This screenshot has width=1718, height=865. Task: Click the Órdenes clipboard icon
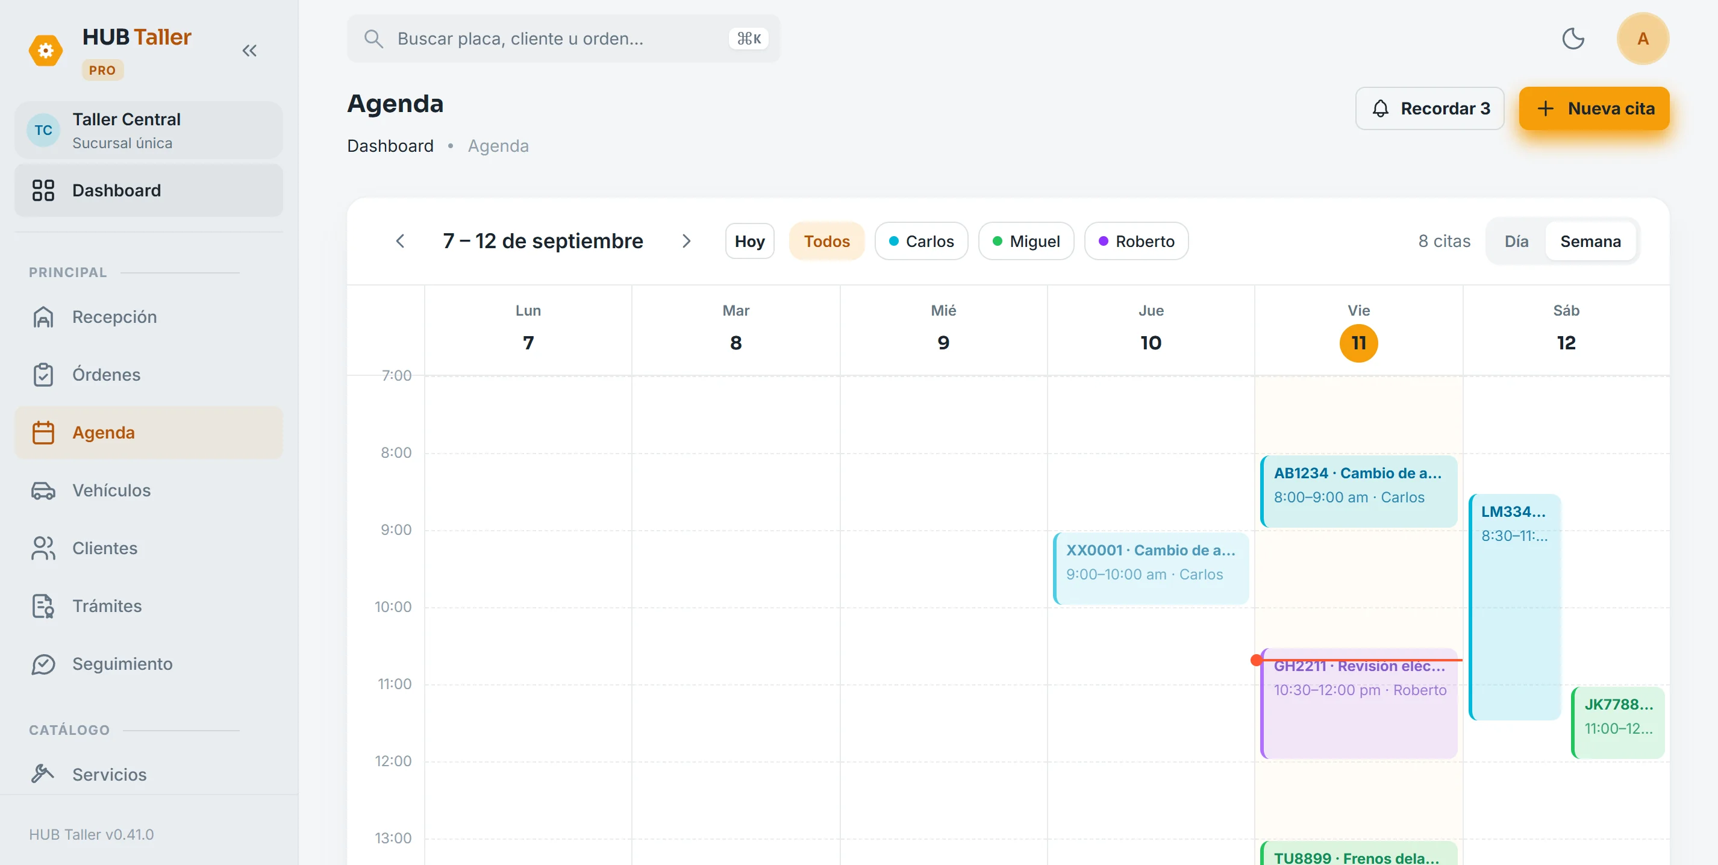[x=43, y=375]
